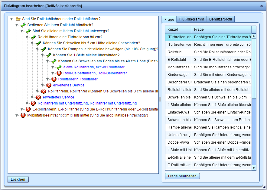Click green check beside 'Schwellen am Boden bis ca.40 cm' tree row
Viewport: 267px width, 190px height.
54,61
